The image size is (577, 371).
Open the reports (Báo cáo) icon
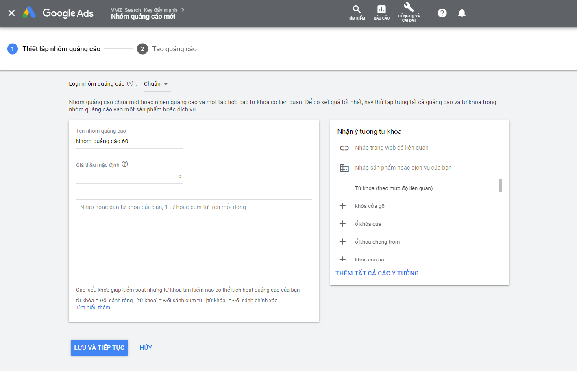[x=381, y=10]
